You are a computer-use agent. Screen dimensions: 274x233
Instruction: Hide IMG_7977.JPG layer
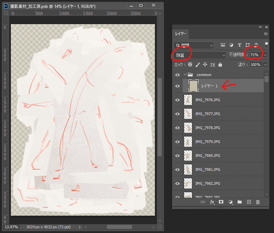coord(177,114)
